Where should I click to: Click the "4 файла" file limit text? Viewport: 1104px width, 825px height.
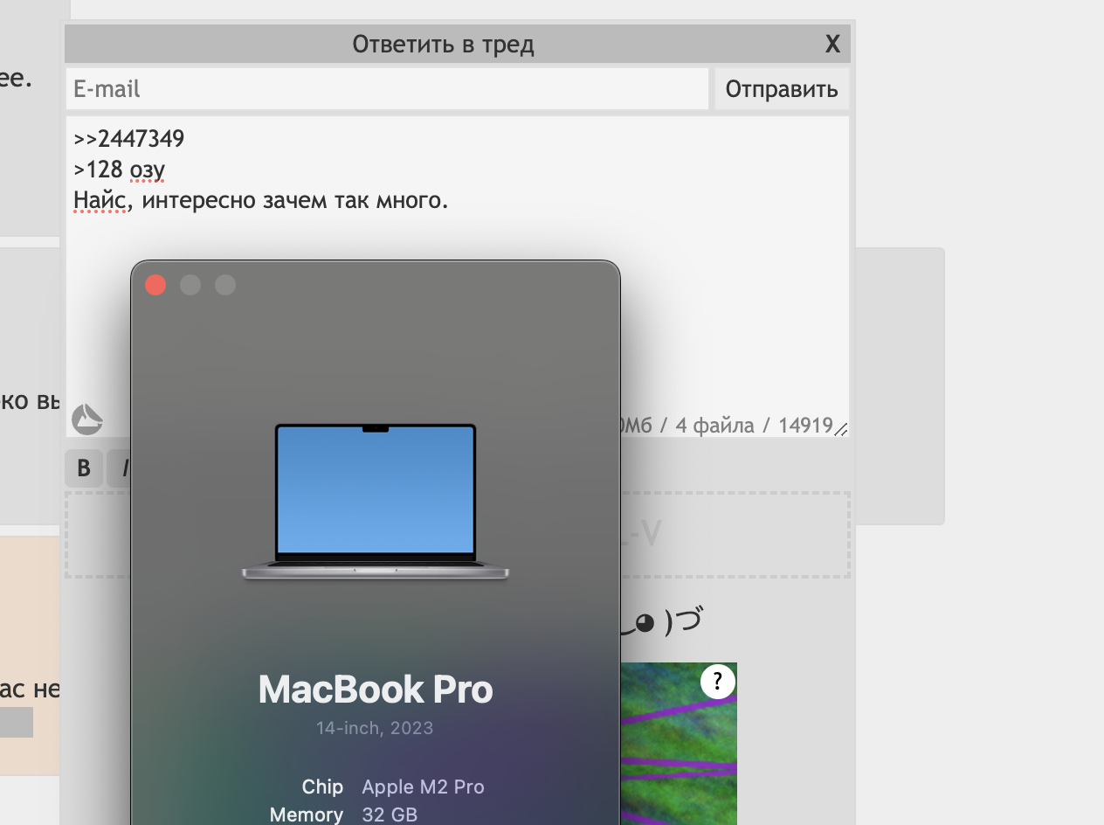click(x=714, y=426)
